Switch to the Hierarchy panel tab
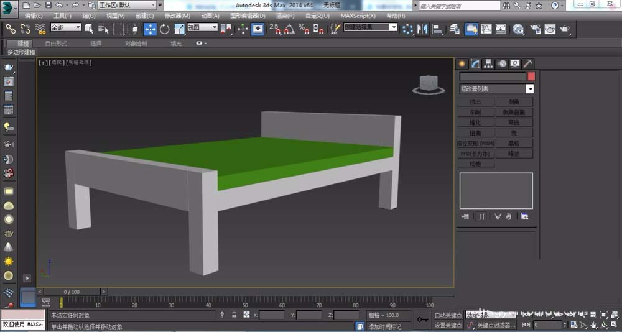This screenshot has height=332, width=622. [488, 63]
